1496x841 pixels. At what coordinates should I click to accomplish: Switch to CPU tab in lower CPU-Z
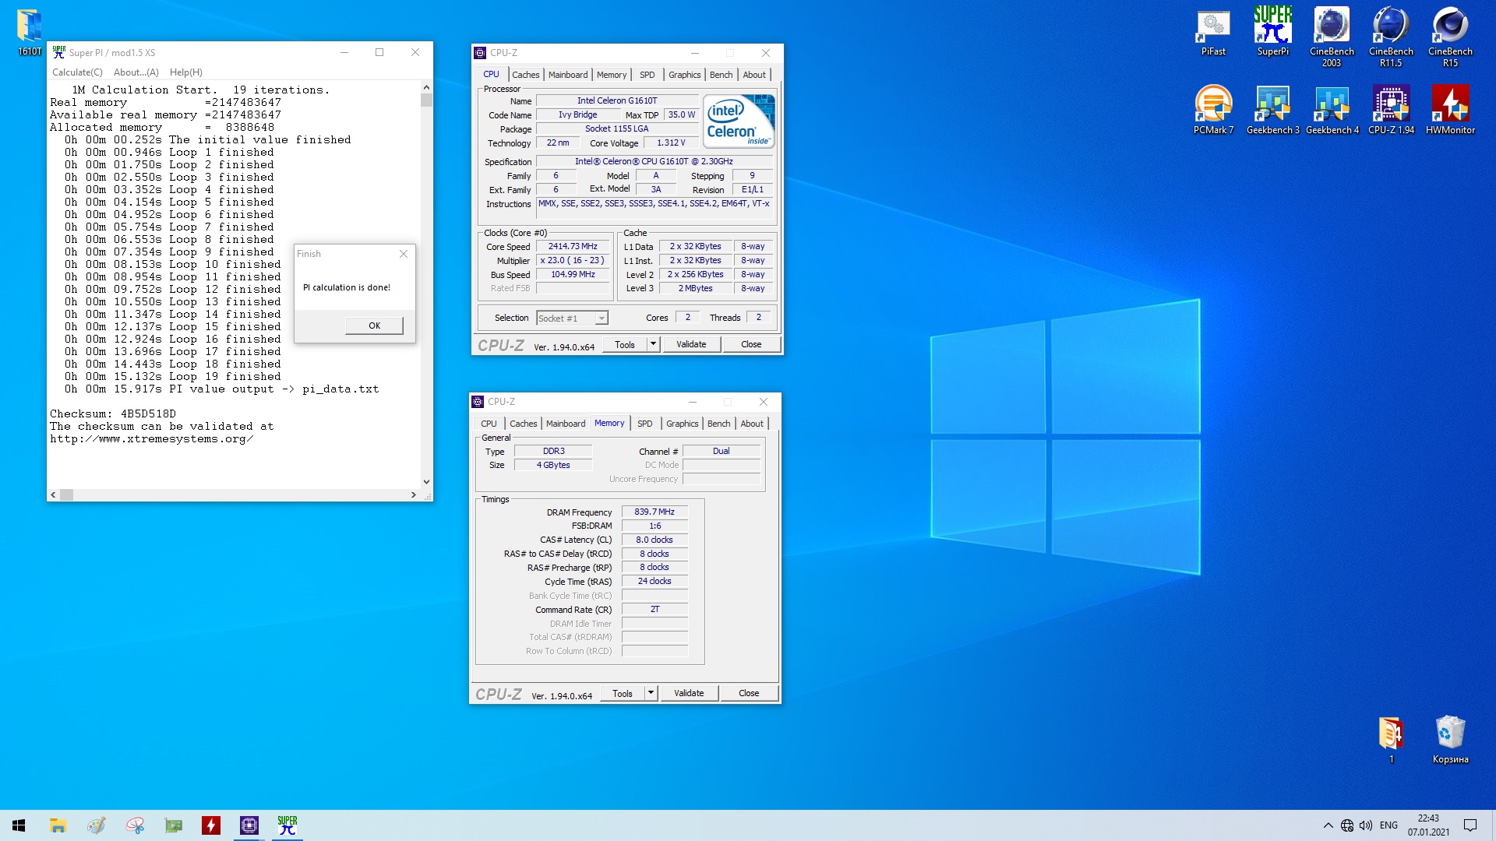(x=489, y=424)
